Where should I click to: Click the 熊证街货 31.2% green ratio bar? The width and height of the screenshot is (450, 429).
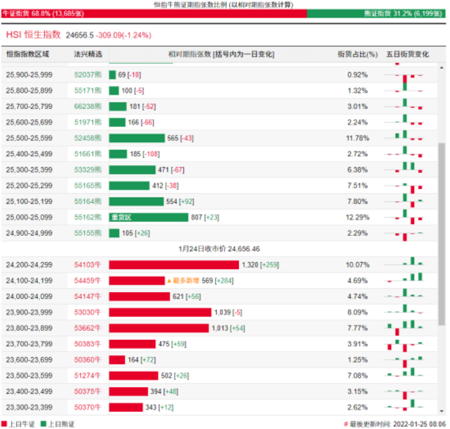tap(376, 14)
